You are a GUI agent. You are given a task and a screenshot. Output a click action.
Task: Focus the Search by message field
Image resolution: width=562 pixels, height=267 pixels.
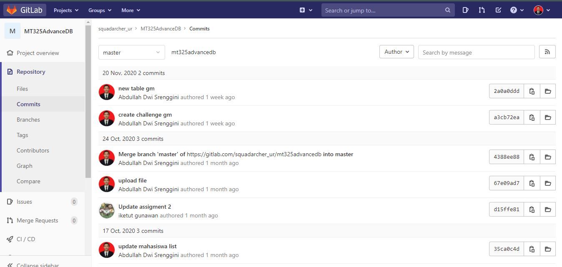tap(476, 52)
